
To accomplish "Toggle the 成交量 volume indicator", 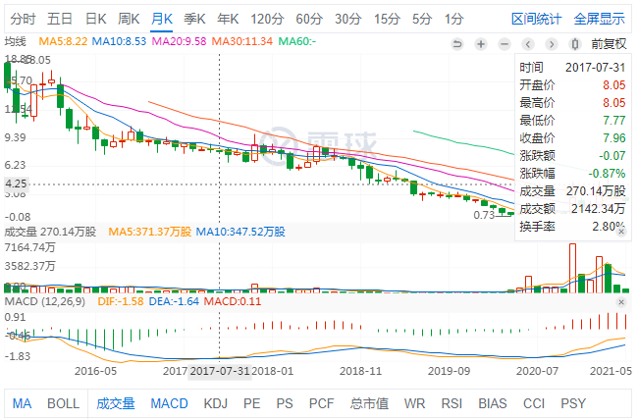I will [x=116, y=403].
